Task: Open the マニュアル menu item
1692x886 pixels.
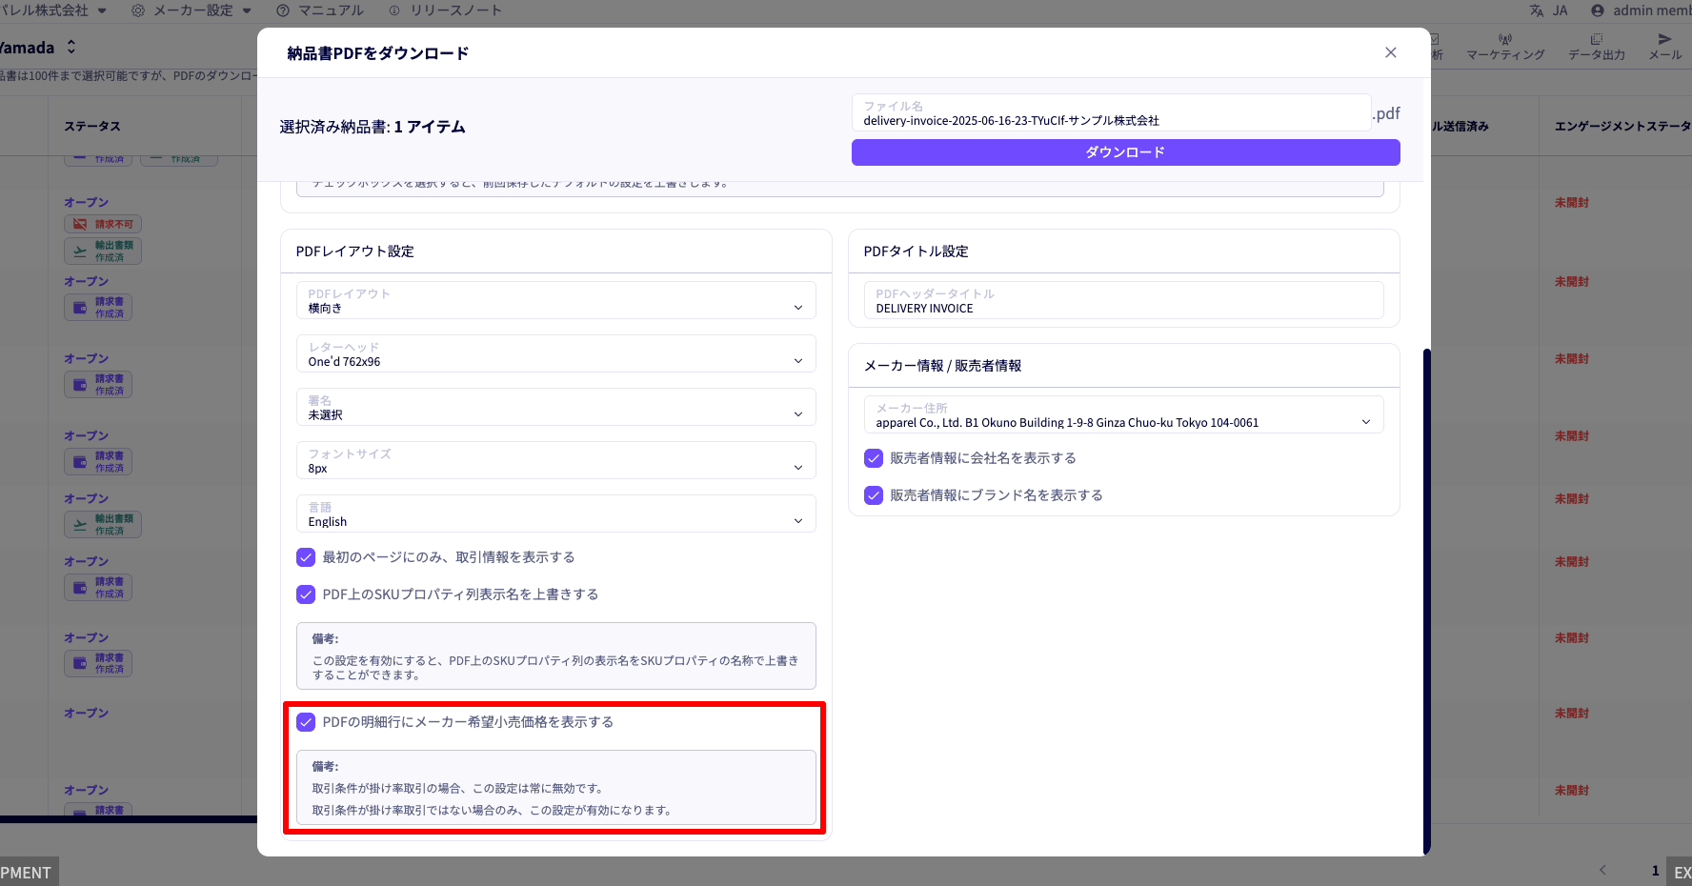Action: point(320,10)
